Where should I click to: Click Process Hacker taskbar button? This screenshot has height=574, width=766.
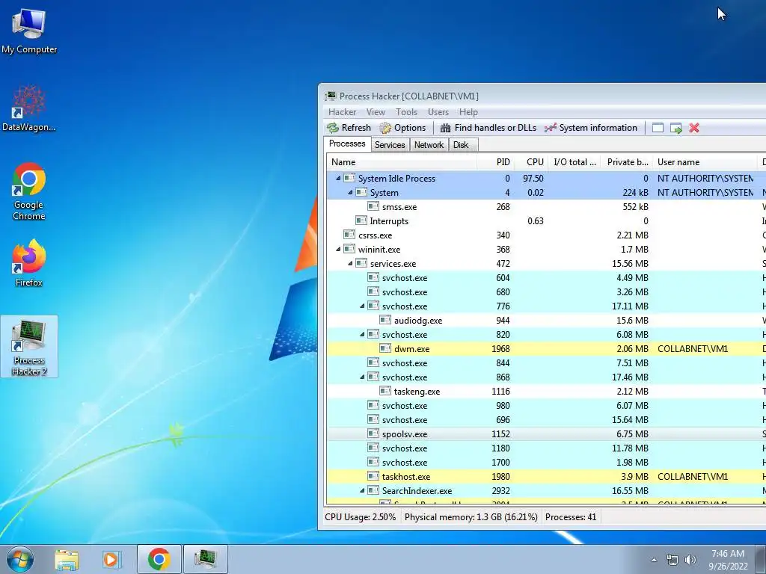click(205, 559)
